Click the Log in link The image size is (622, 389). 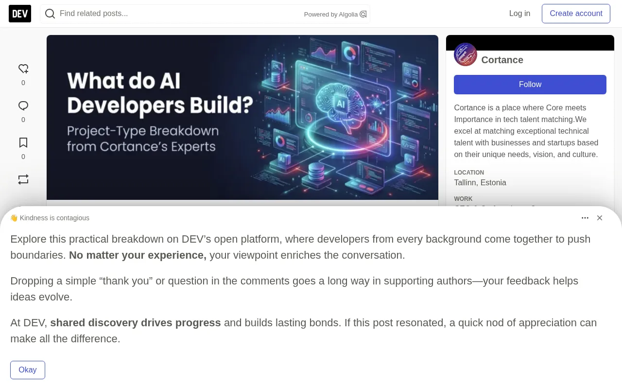point(519,14)
